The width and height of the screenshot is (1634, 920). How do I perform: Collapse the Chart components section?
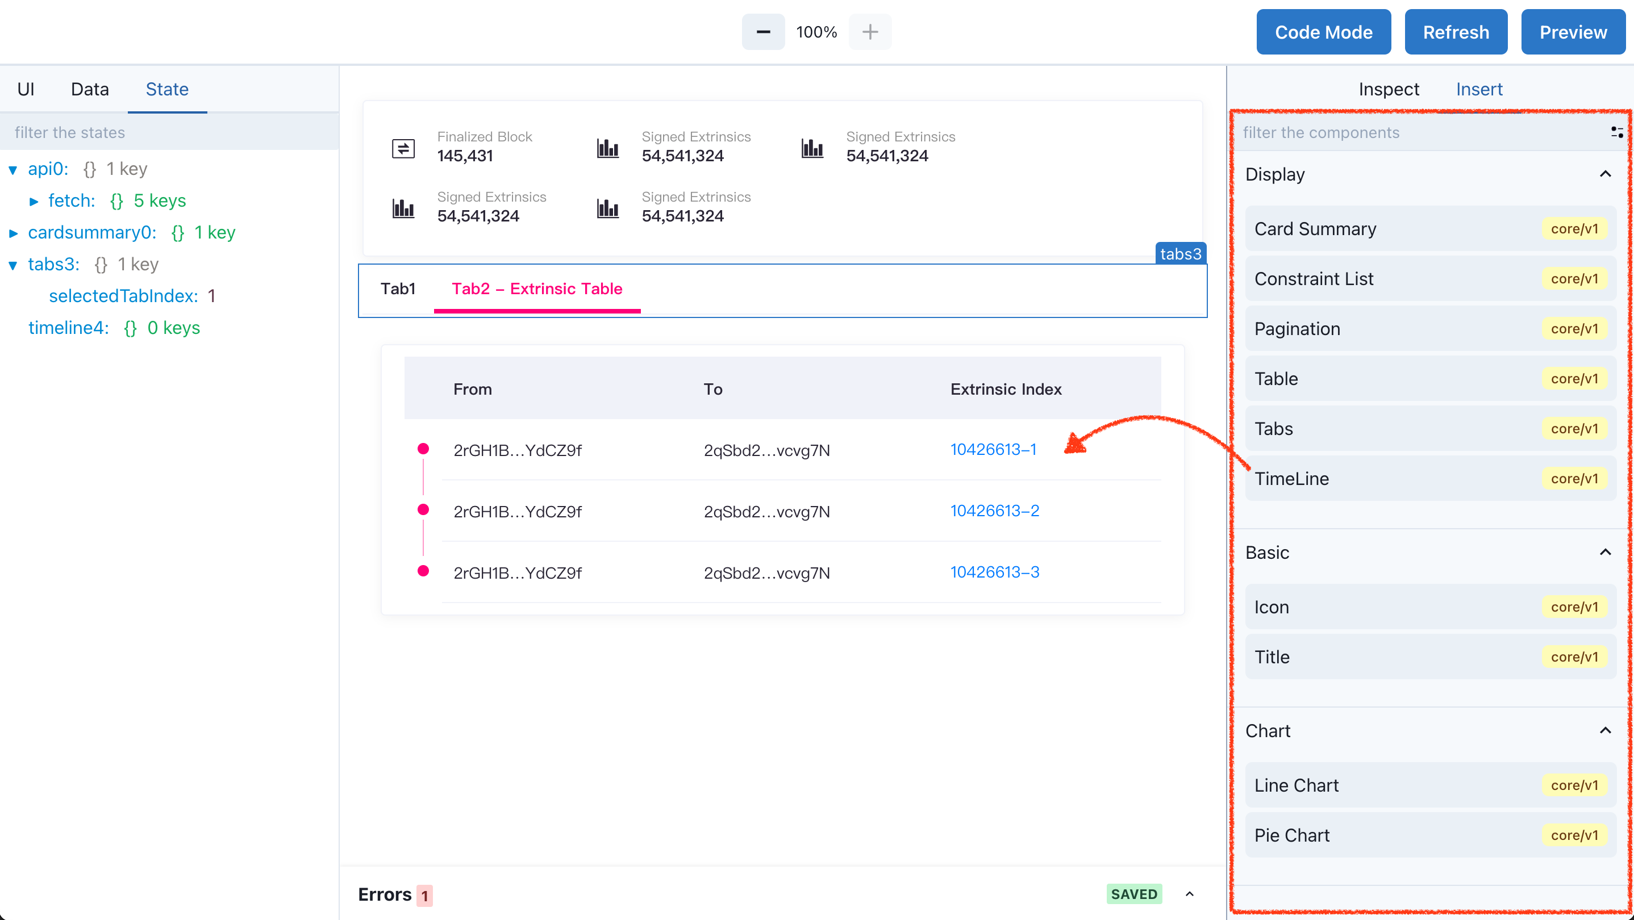coord(1605,730)
